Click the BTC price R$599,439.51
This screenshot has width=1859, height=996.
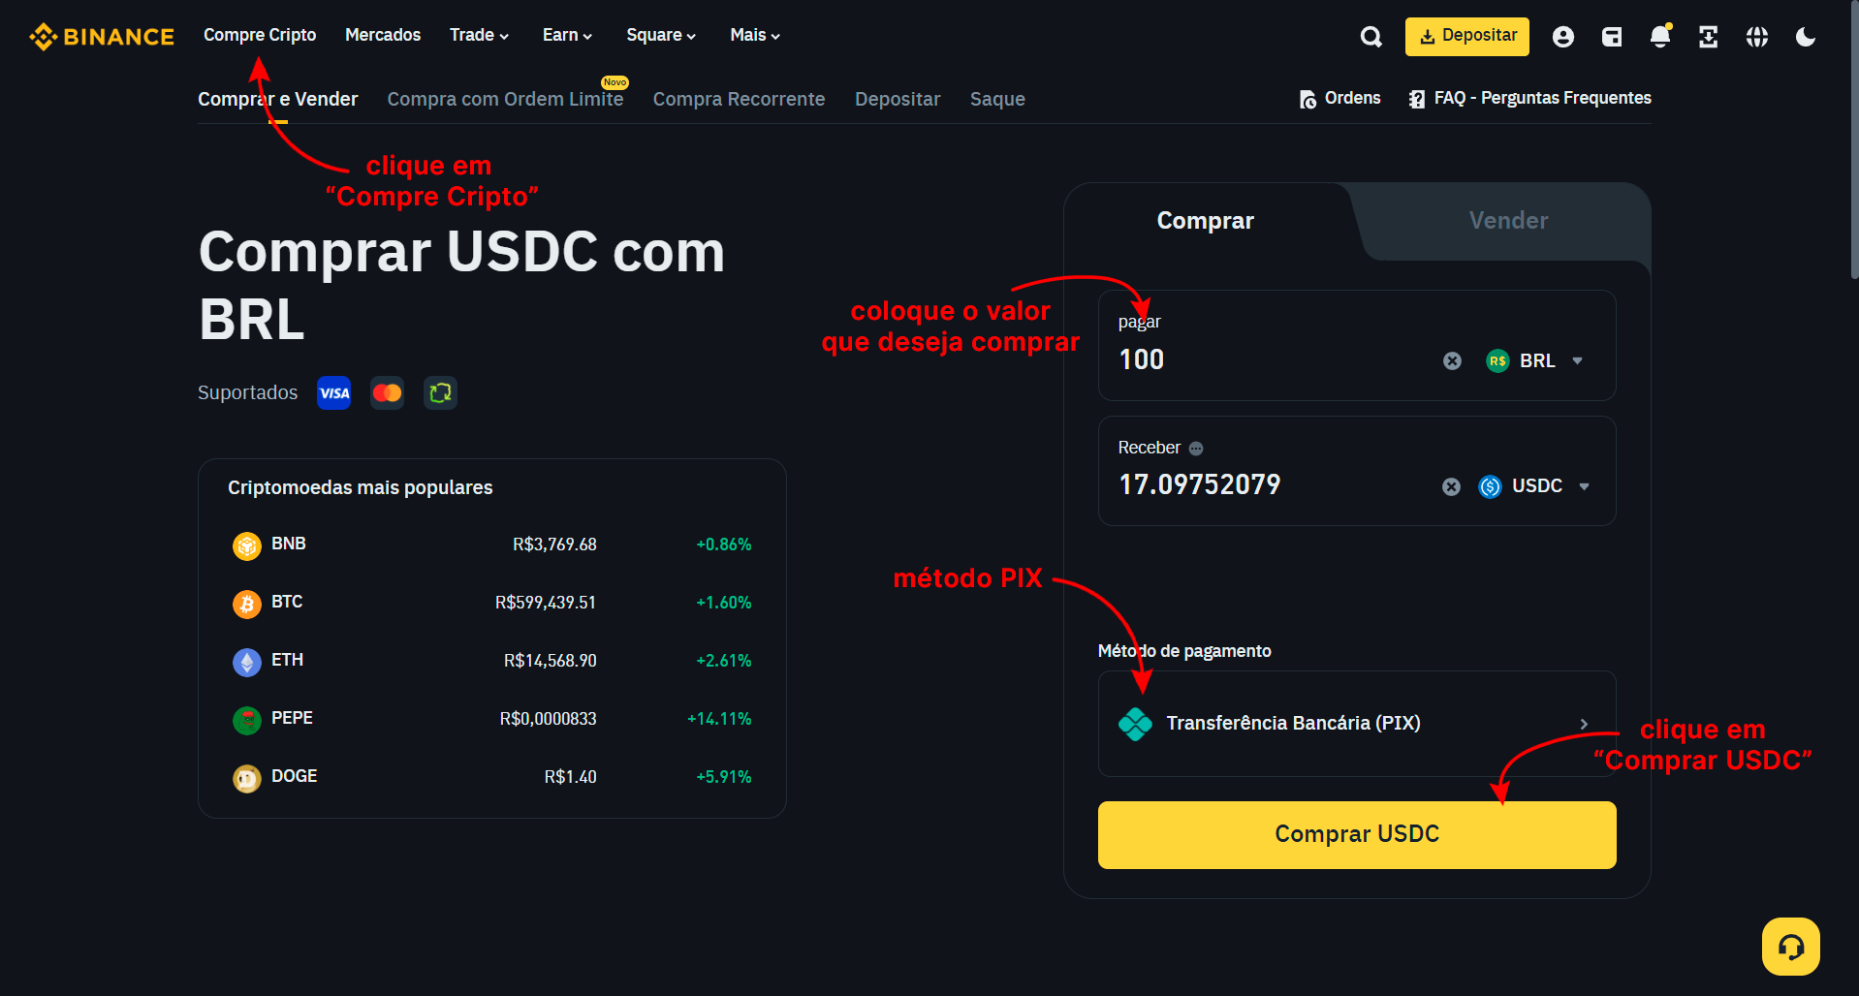click(546, 603)
